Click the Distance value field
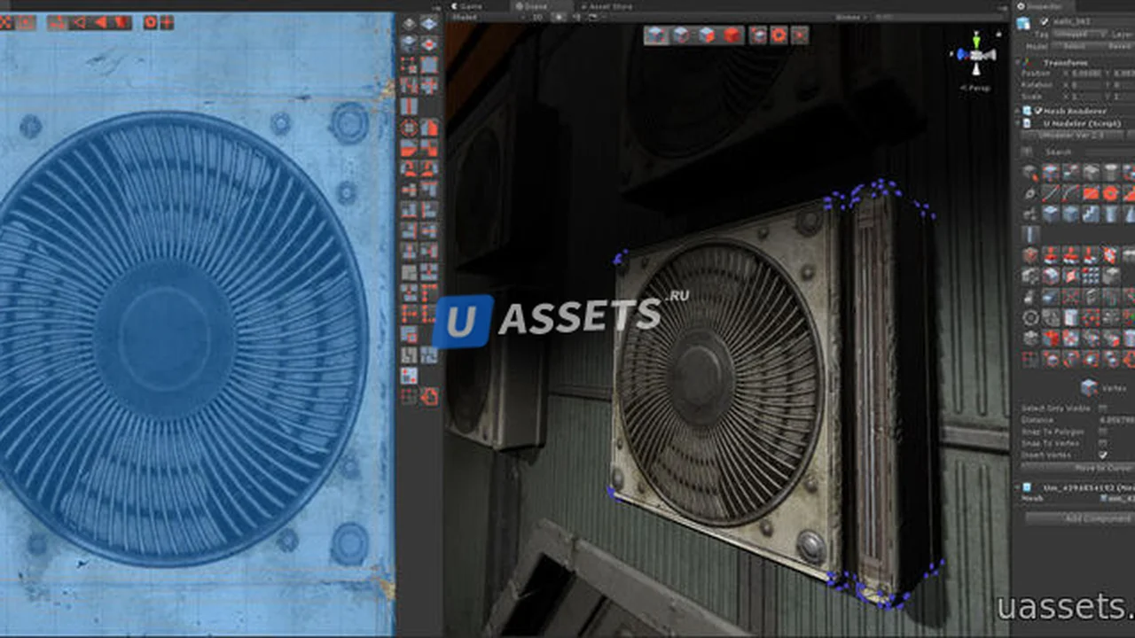 (1116, 419)
